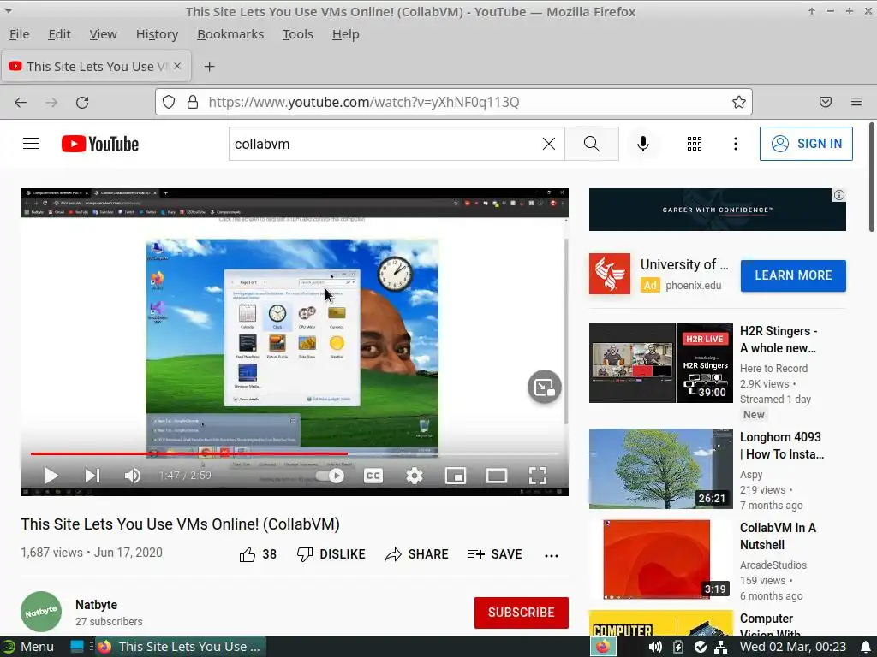
Task: Open the History menu
Action: point(158,34)
